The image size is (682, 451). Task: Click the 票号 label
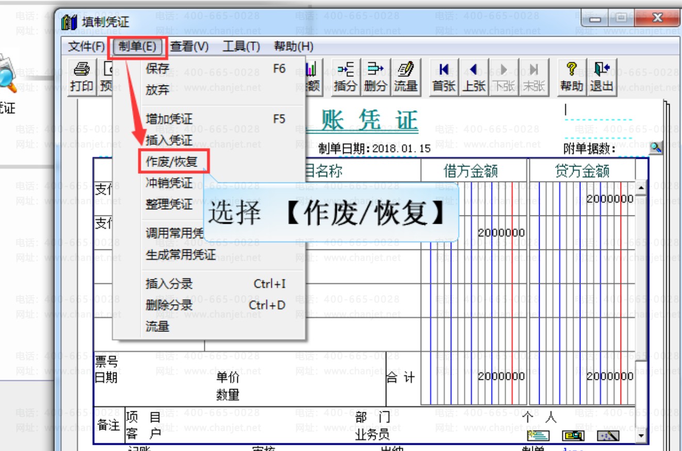coord(107,361)
